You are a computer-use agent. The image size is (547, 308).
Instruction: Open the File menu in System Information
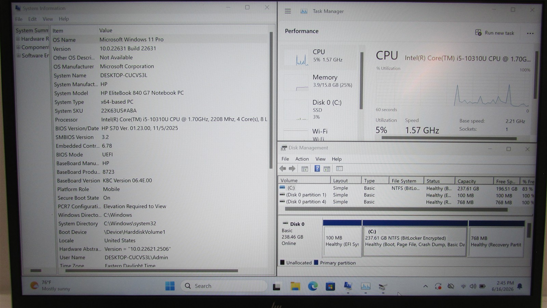pos(19,19)
